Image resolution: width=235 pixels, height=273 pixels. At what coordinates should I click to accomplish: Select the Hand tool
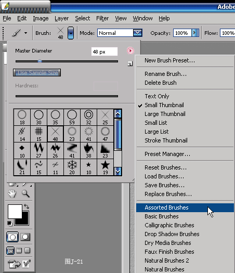pyautogui.click(x=12, y=193)
